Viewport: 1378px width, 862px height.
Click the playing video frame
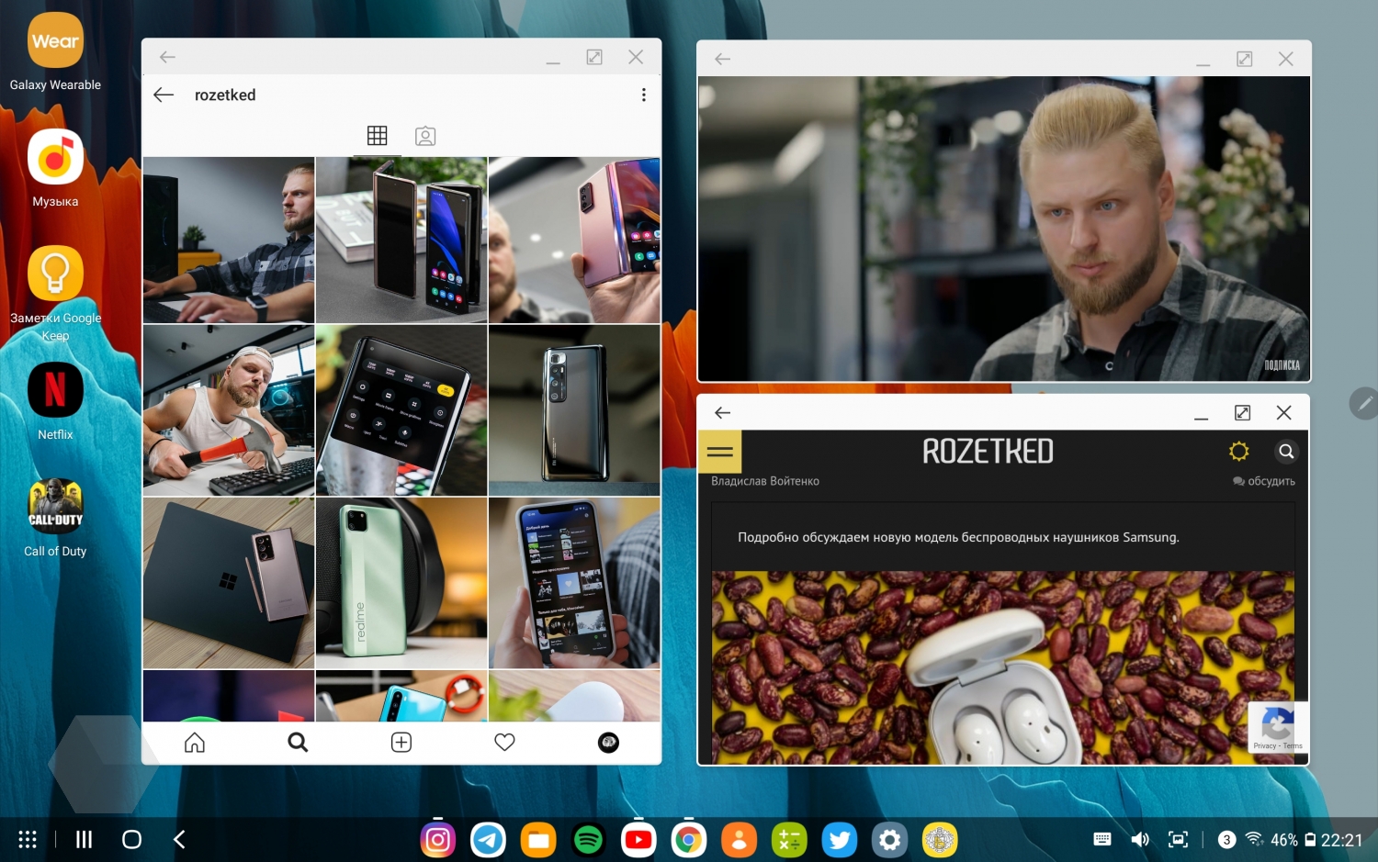[1004, 229]
